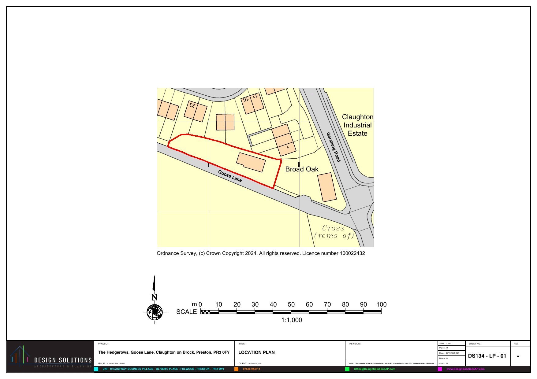
Task: Click the 1:1,000 scale text under bar
Action: click(x=291, y=320)
